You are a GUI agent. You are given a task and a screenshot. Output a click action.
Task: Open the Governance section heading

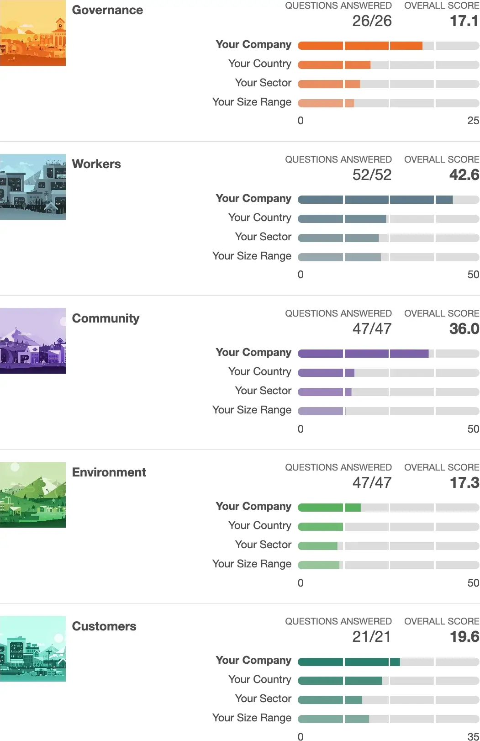107,10
